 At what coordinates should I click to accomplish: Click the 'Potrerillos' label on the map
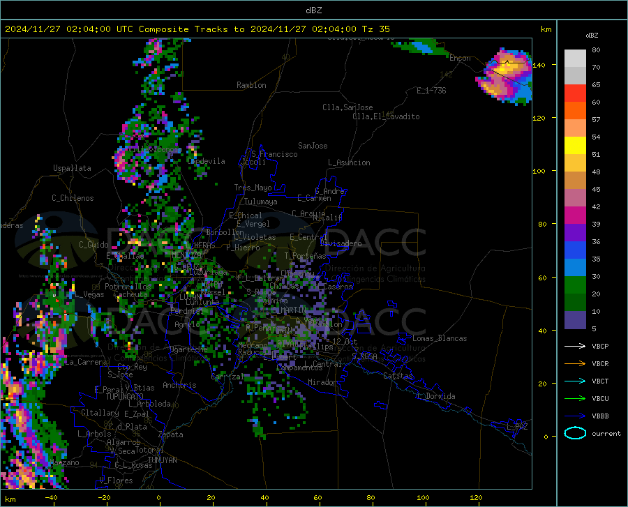[128, 287]
